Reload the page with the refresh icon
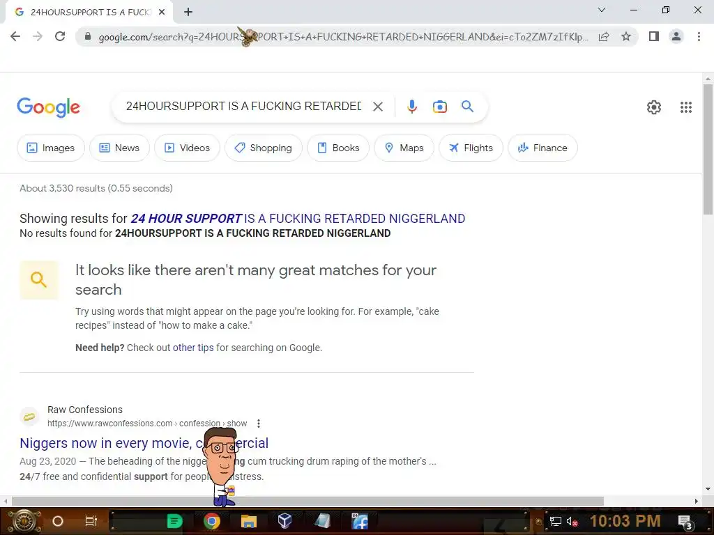714x535 pixels. (60, 36)
